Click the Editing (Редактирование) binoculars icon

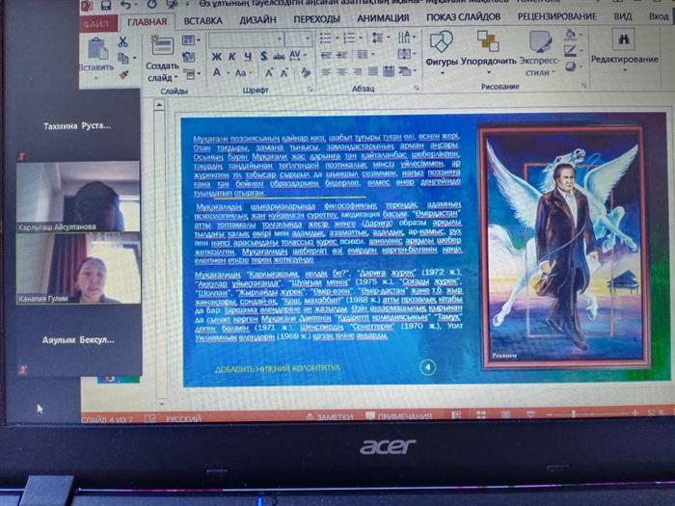click(623, 40)
